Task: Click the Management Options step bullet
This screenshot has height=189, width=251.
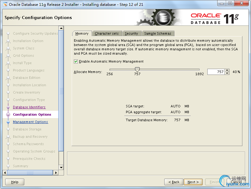Action: coord(8,122)
